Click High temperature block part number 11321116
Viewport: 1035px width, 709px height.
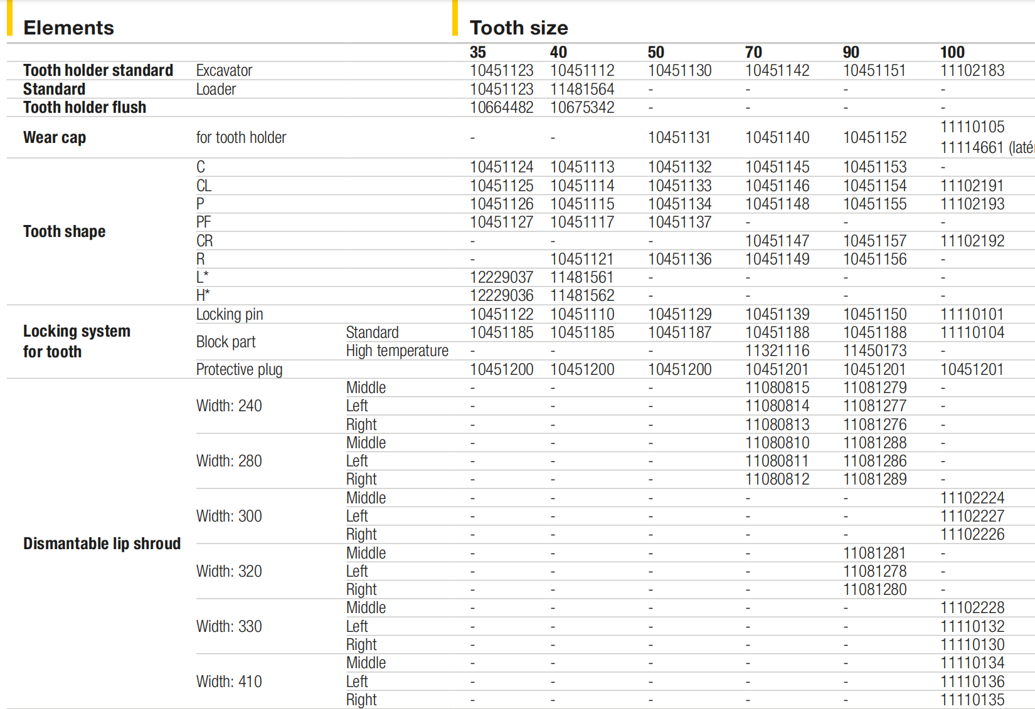(x=777, y=350)
